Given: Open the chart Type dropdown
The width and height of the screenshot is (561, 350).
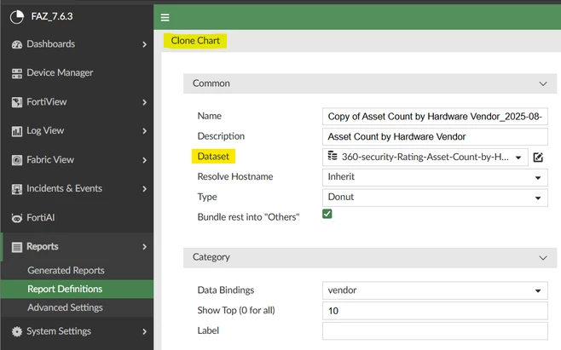Looking at the screenshot, I should click(435, 198).
